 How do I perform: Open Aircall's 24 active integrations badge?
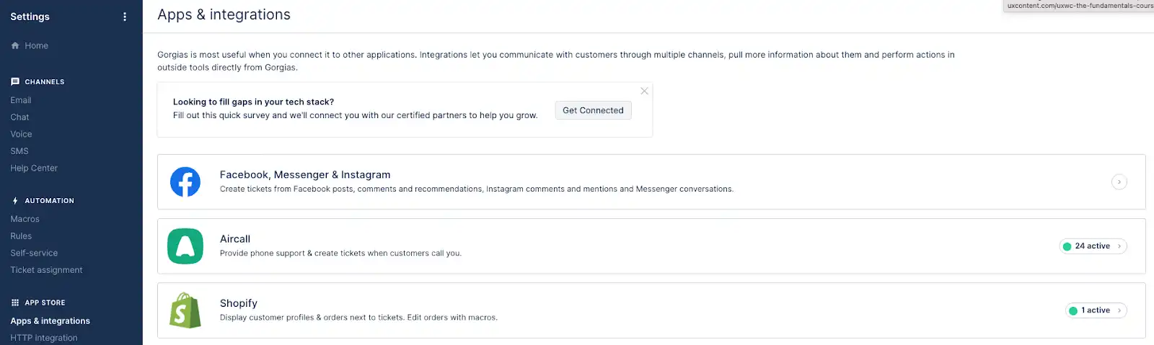coord(1093,246)
